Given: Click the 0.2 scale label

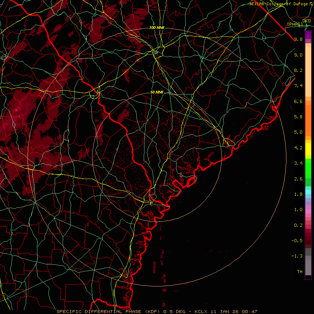Looking at the screenshot, I should [x=298, y=225].
